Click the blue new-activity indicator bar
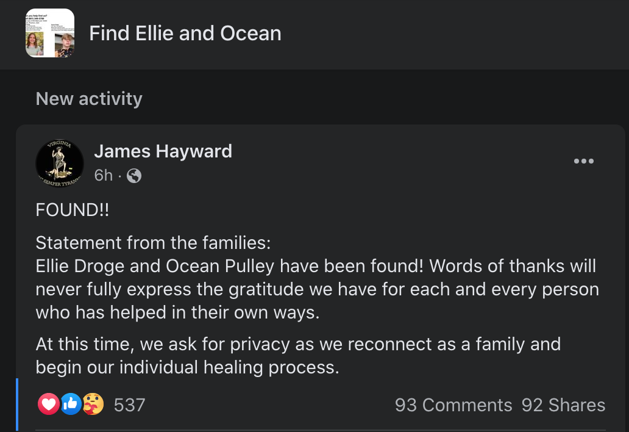The height and width of the screenshot is (432, 629). (17, 404)
